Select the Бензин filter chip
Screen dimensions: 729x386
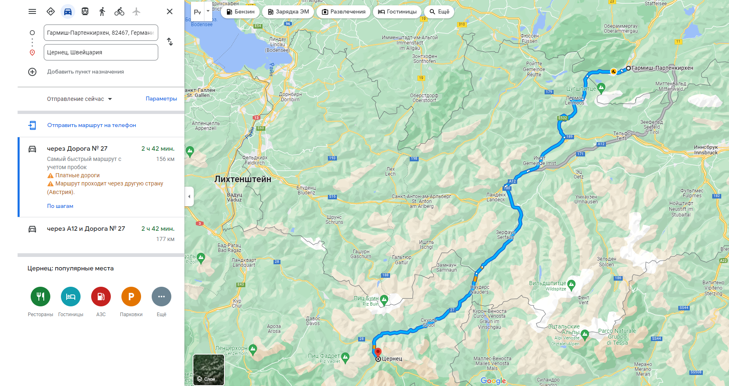[x=240, y=11]
